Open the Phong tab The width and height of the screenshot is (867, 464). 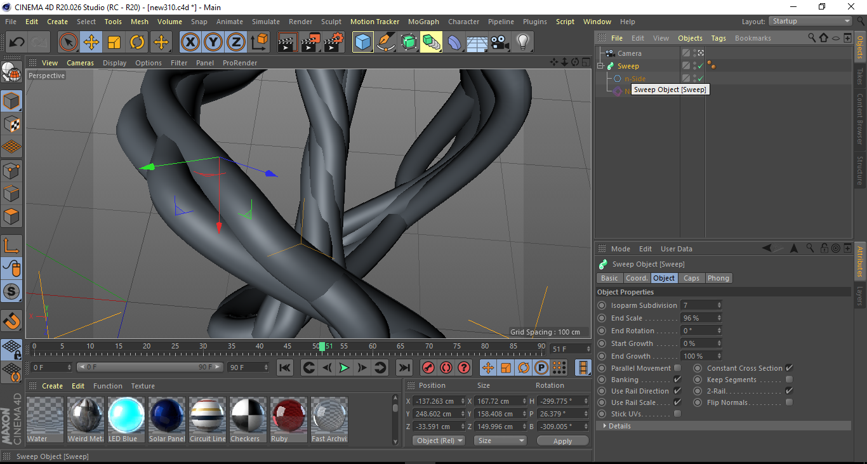(718, 278)
